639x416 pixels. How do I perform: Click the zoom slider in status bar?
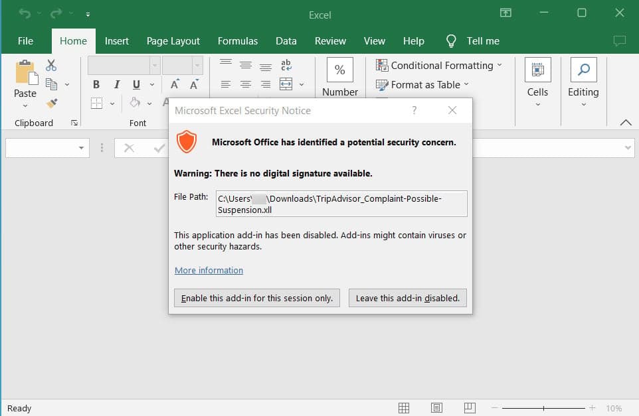pyautogui.click(x=543, y=407)
